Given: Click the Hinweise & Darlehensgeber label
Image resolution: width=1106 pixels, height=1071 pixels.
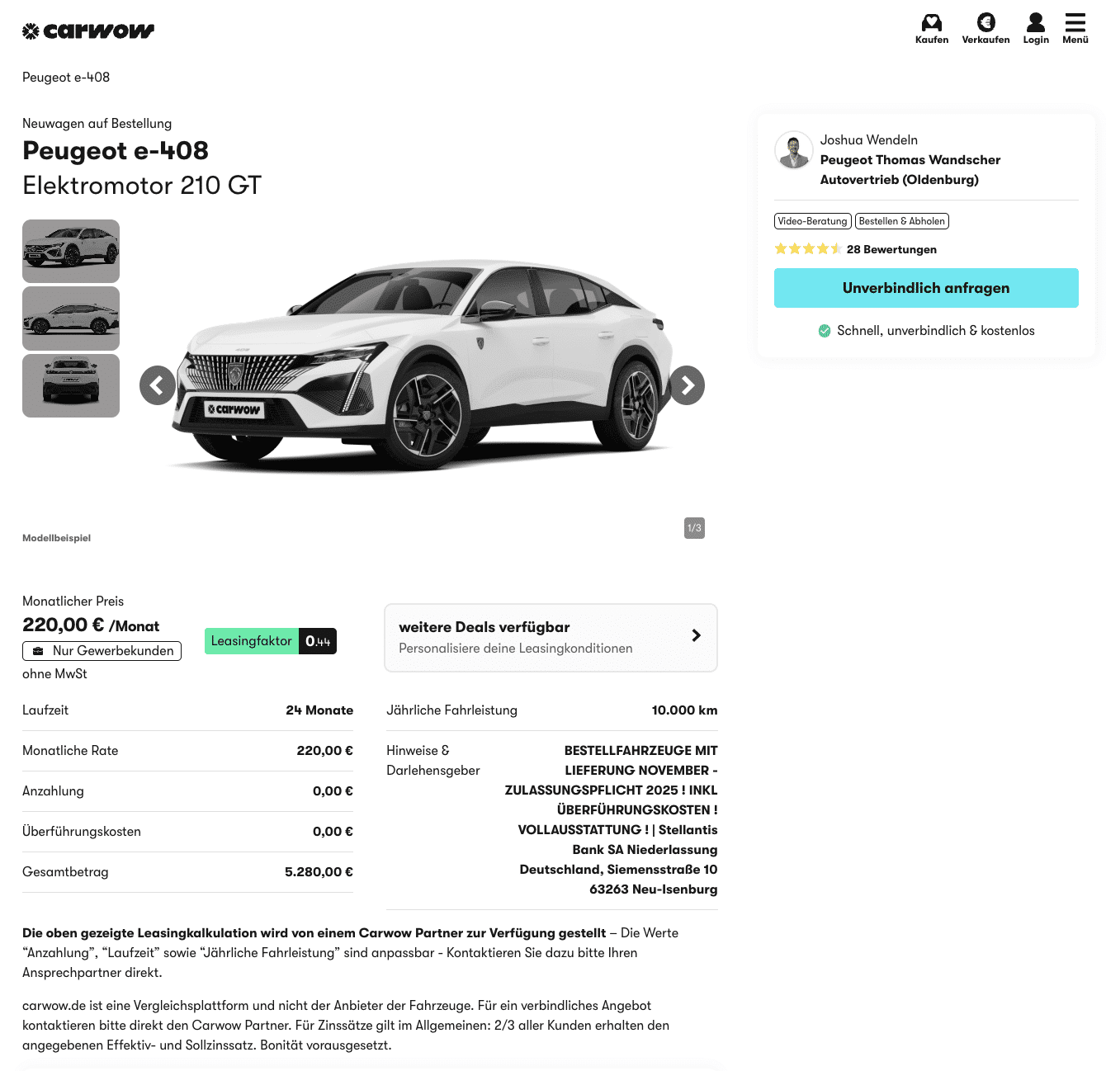Looking at the screenshot, I should [433, 761].
